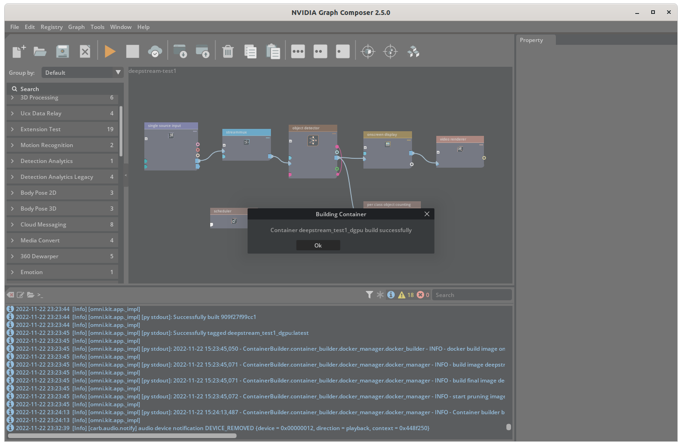This screenshot has width=682, height=446.
Task: Close the current graph with the X page icon
Action: [x=85, y=51]
